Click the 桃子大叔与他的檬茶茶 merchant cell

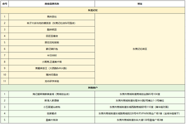(x=52, y=23)
